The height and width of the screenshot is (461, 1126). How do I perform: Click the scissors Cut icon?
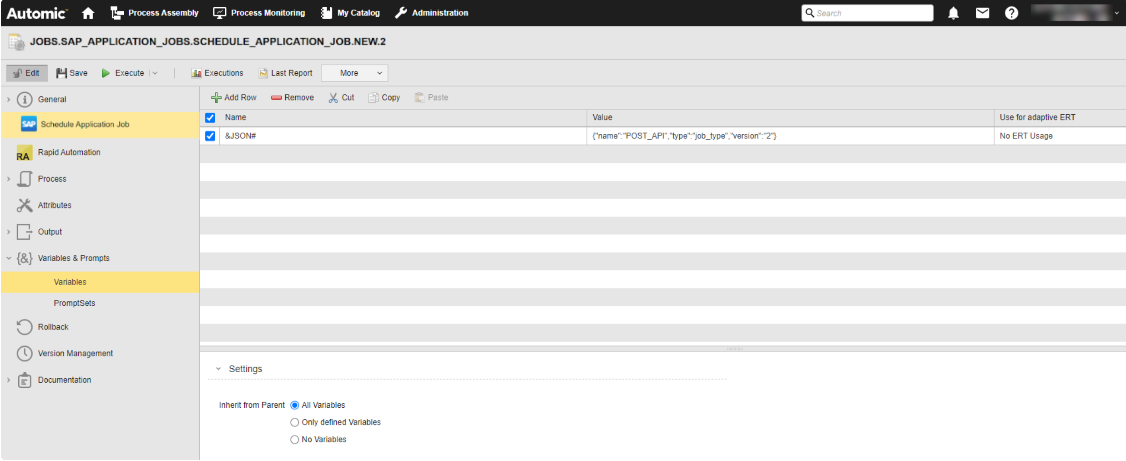pos(333,97)
